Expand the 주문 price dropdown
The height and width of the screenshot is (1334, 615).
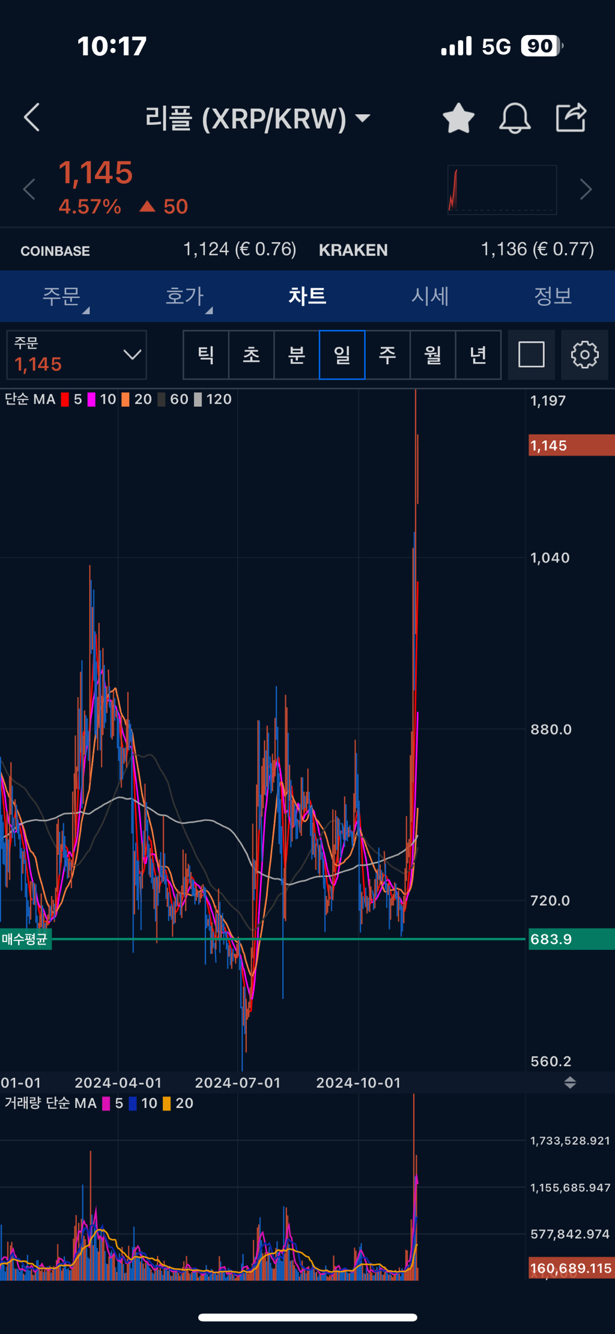(x=77, y=355)
